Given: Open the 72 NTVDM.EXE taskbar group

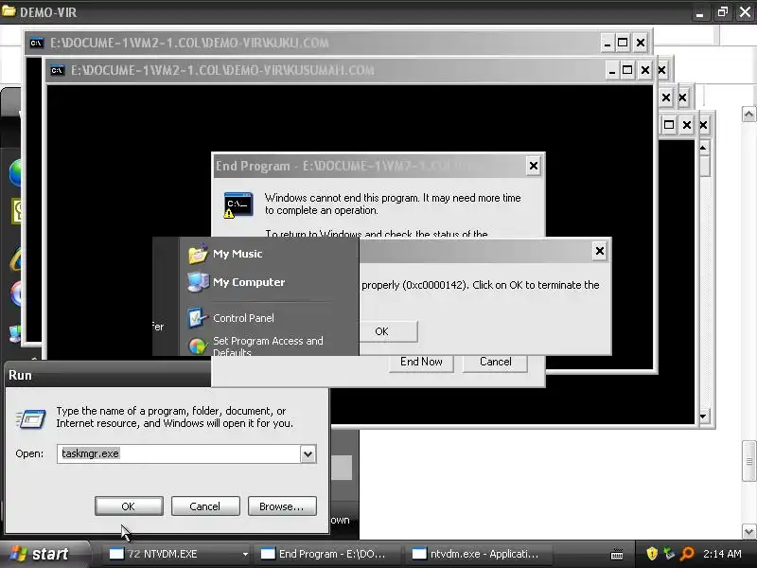Looking at the screenshot, I should 174,554.
